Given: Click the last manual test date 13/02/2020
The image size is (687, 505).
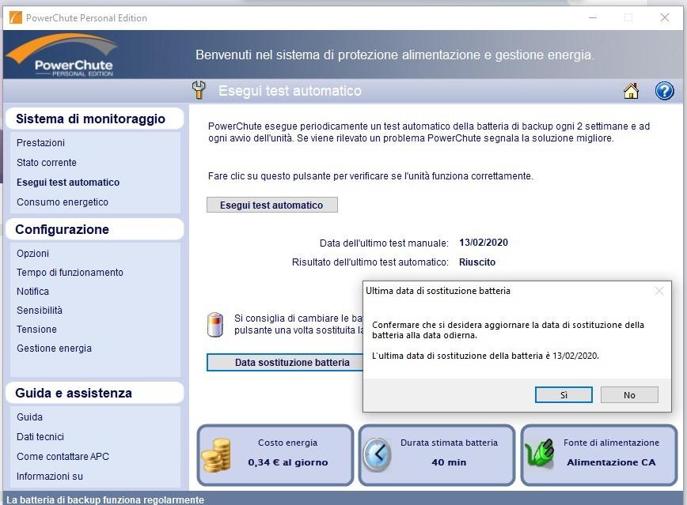Looking at the screenshot, I should coord(484,243).
